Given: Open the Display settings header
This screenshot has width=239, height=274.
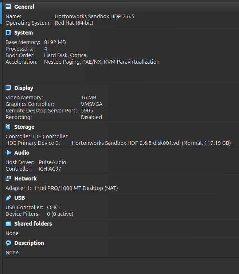Looking at the screenshot, I should 24,88.
